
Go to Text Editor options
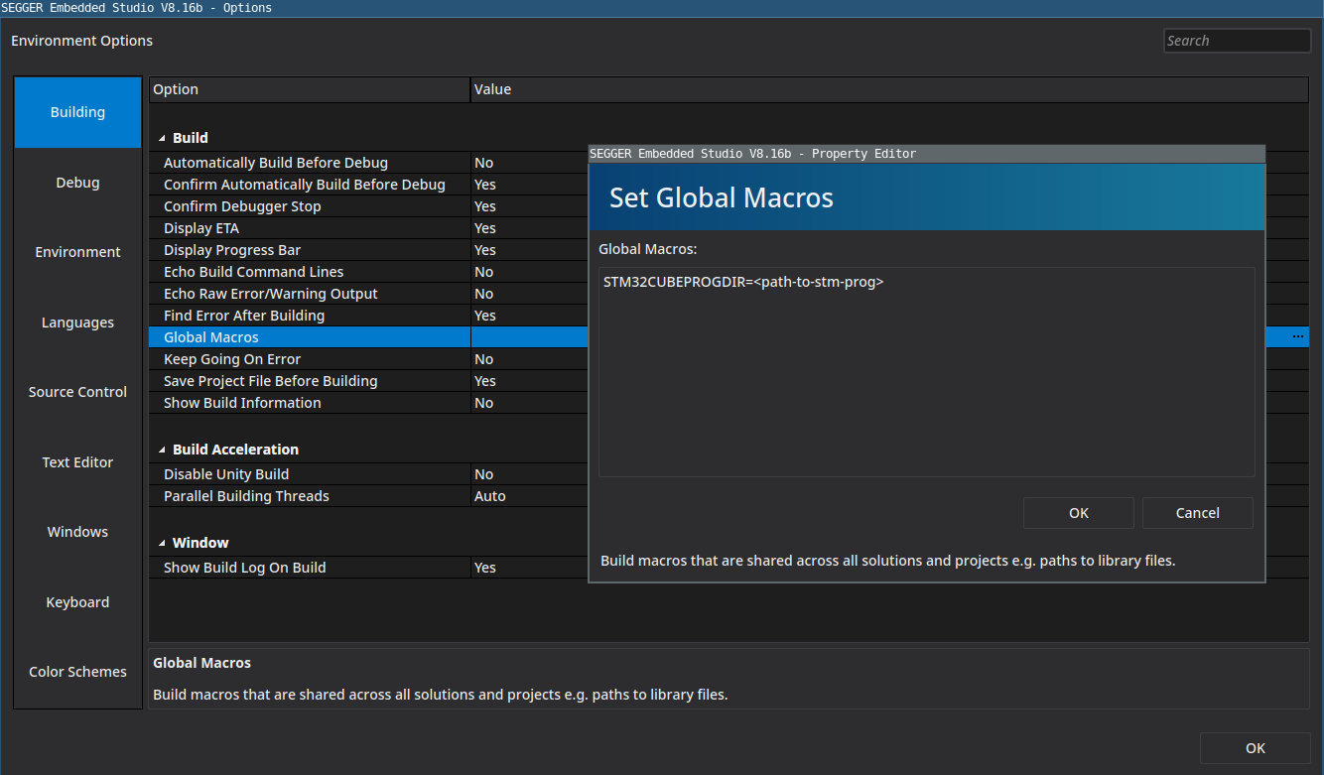[77, 462]
